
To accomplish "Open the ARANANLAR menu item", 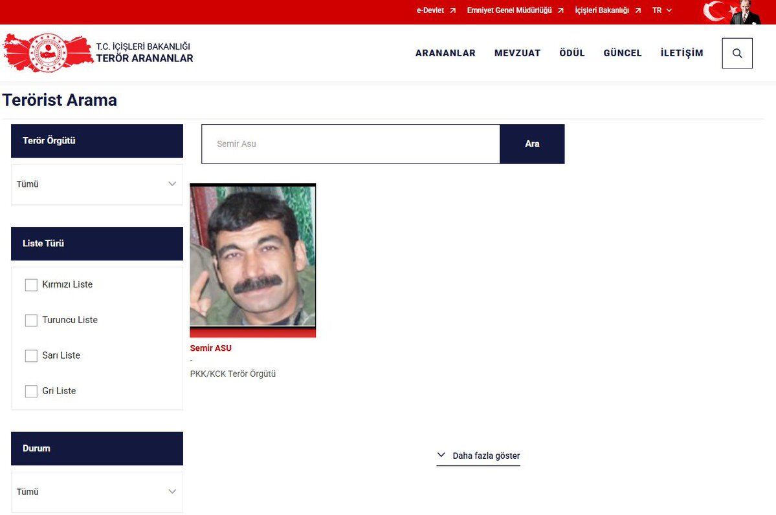I will point(445,54).
